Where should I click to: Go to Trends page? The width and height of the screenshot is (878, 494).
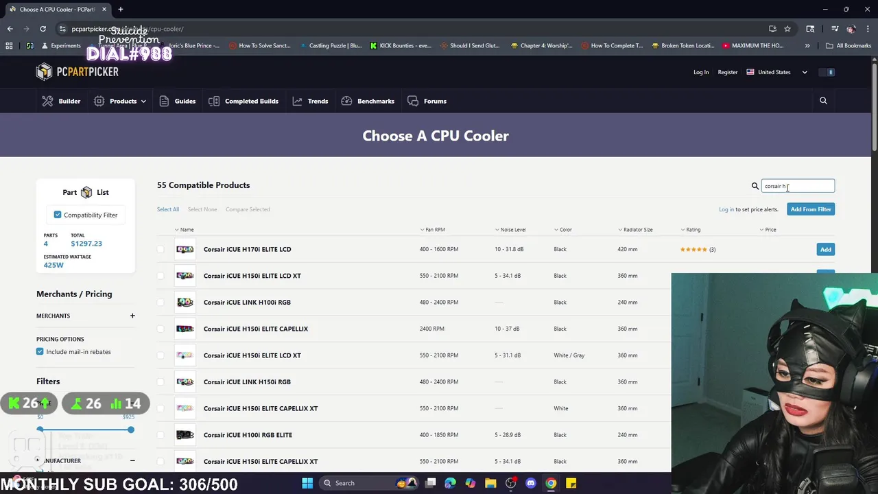click(318, 101)
